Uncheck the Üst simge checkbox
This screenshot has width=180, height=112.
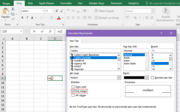73,91
